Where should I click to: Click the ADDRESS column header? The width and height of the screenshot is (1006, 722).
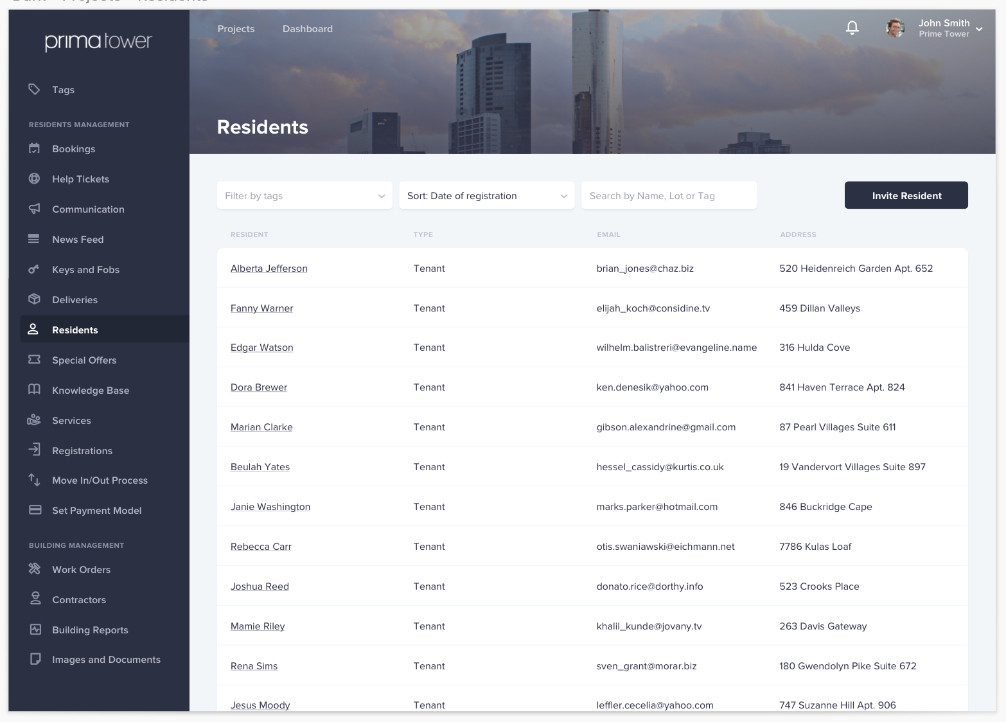point(798,234)
